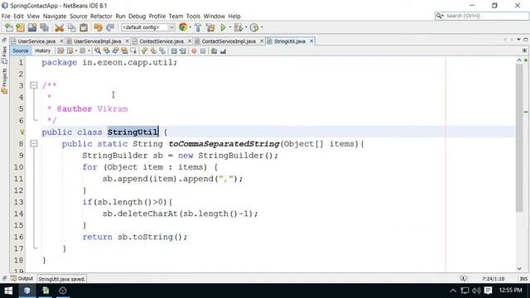Close the UserService.java tab
Image resolution: width=530 pixels, height=298 pixels.
(x=61, y=41)
